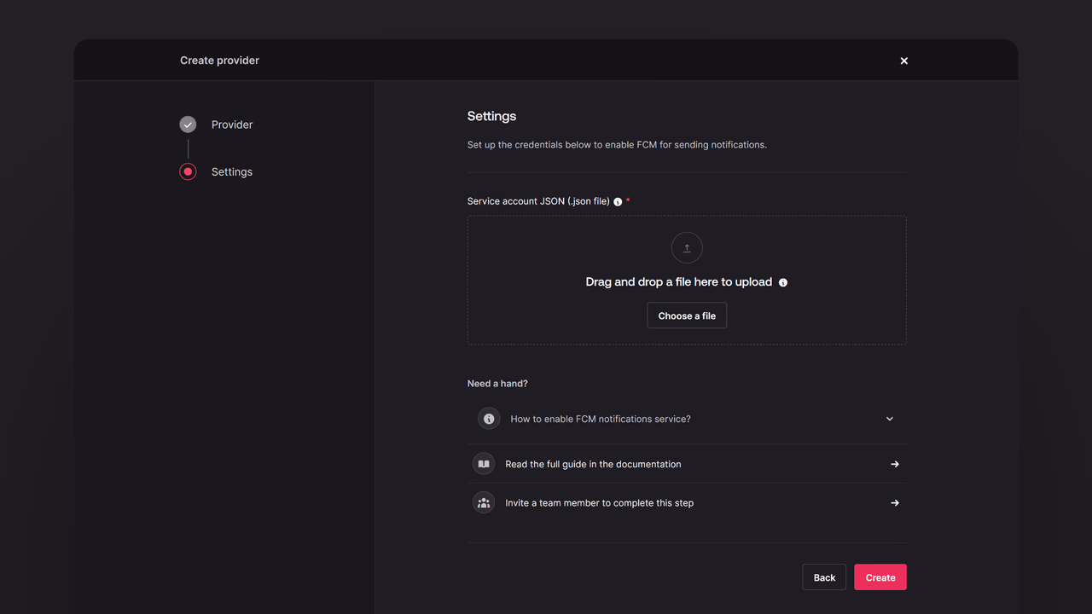Click arrow on Read the full guide row
Screen dimensions: 1092x614
point(895,464)
